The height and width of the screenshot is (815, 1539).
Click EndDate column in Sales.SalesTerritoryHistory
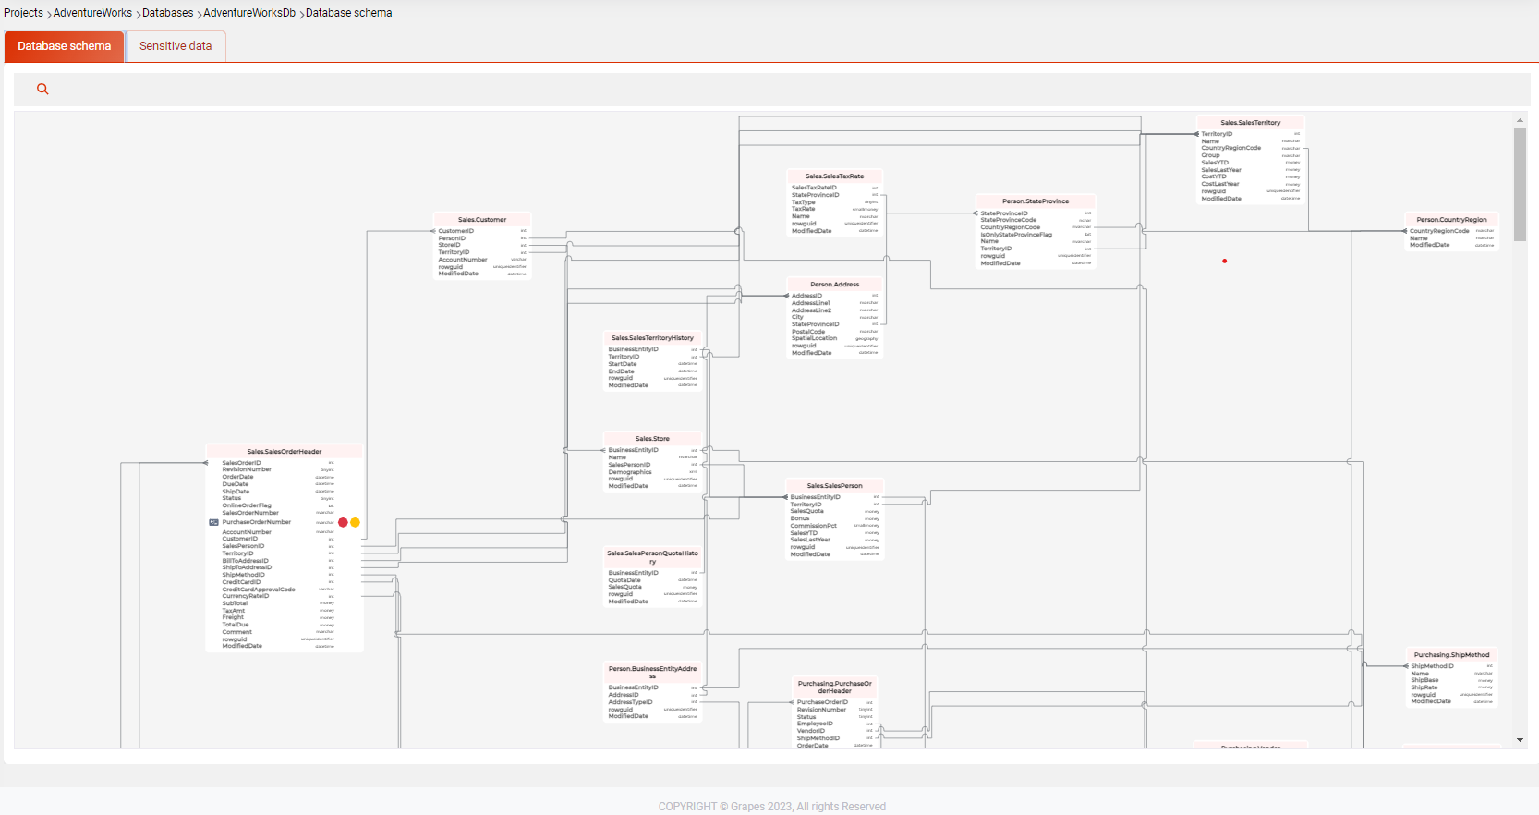click(621, 371)
